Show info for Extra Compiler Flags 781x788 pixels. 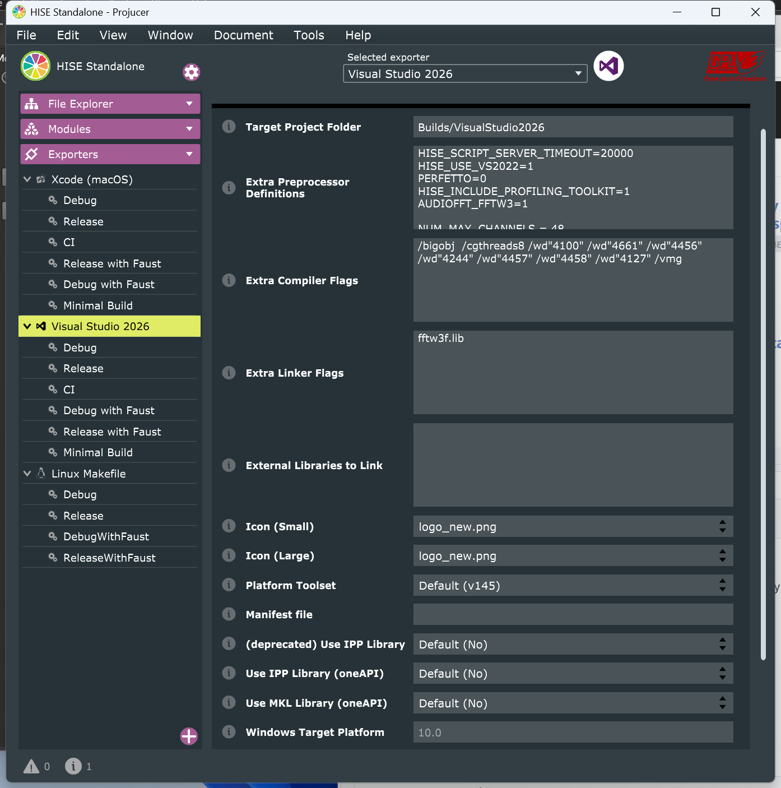(x=229, y=280)
